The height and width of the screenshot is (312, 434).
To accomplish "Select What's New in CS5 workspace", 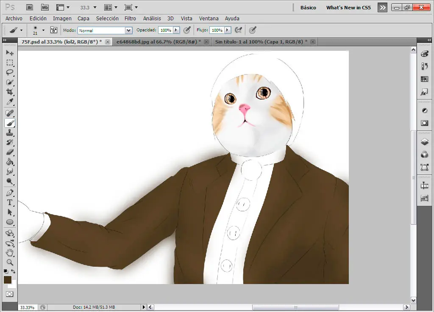I will [348, 8].
